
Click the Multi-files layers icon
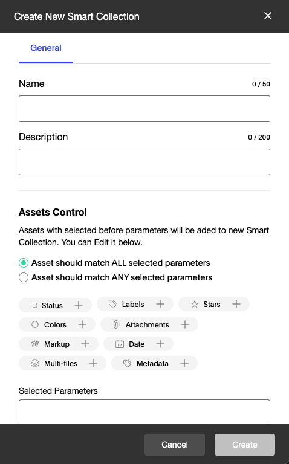coord(35,363)
